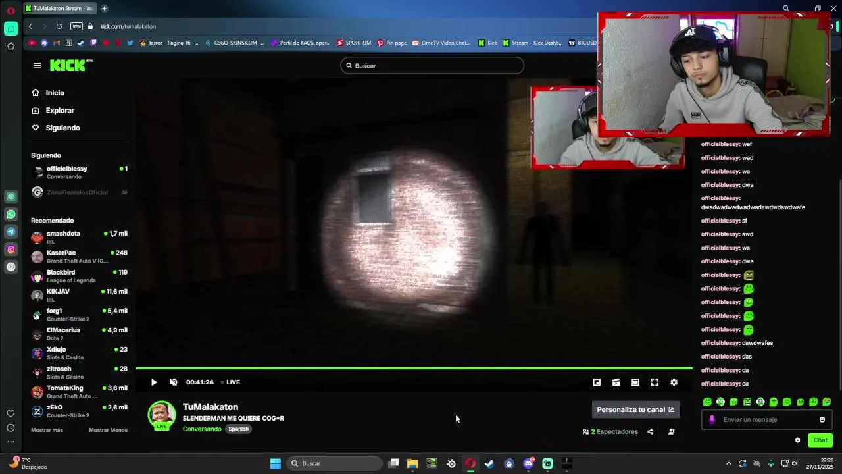Expand list with Mostrar más
The height and width of the screenshot is (474, 842).
coord(47,430)
